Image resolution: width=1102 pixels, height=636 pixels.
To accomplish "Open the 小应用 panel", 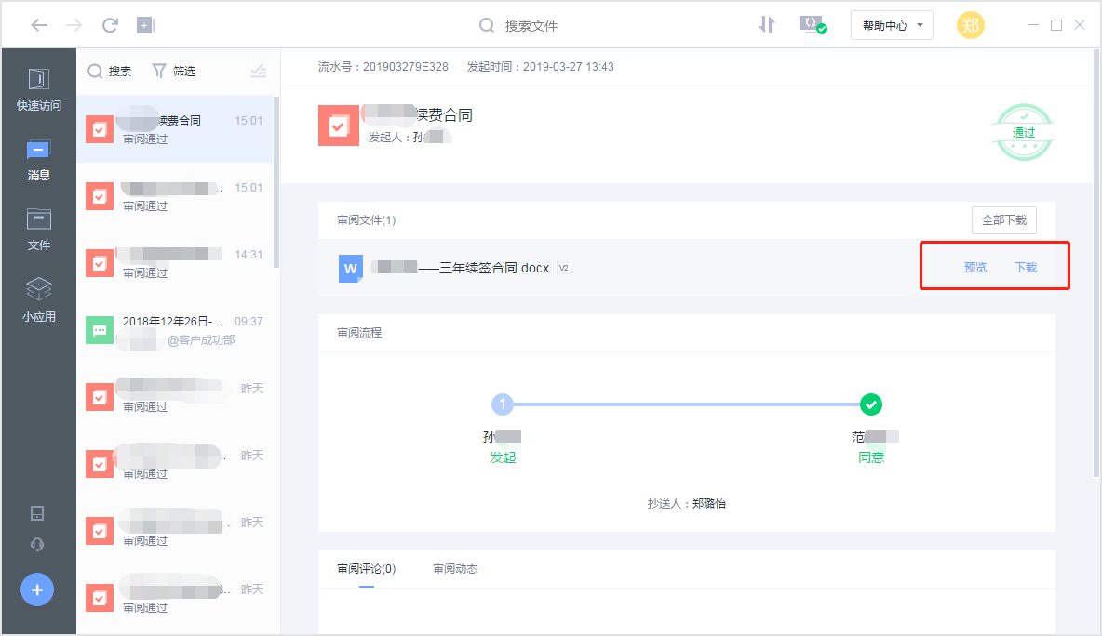I will [38, 298].
